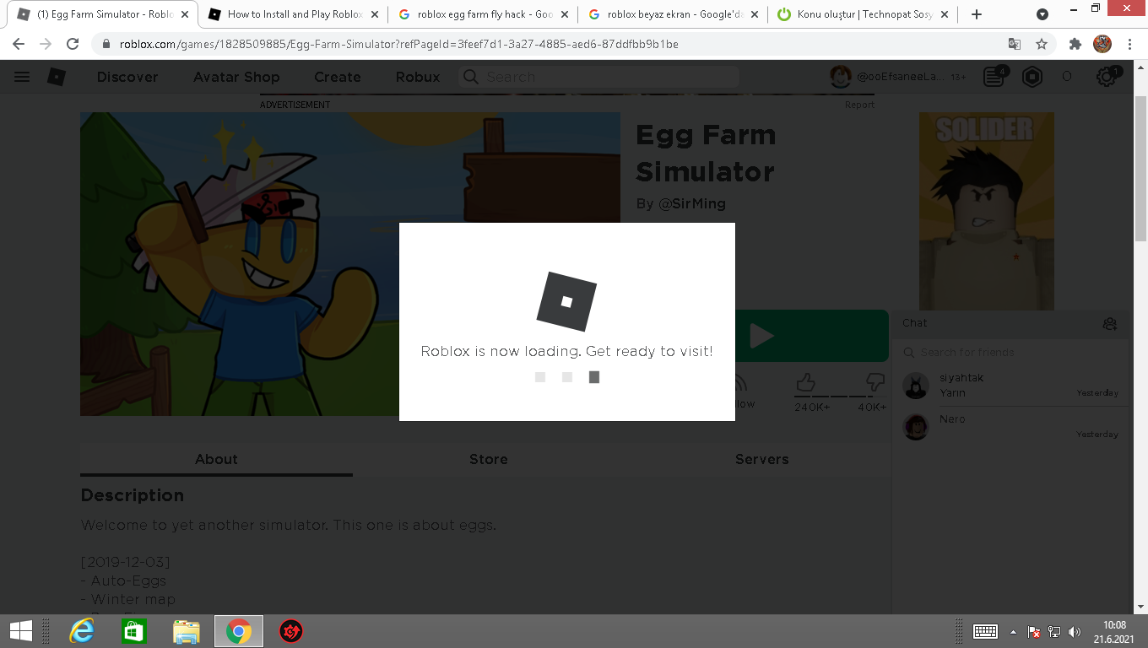Open the Discover page
Image resolution: width=1148 pixels, height=648 pixels.
pos(127,77)
